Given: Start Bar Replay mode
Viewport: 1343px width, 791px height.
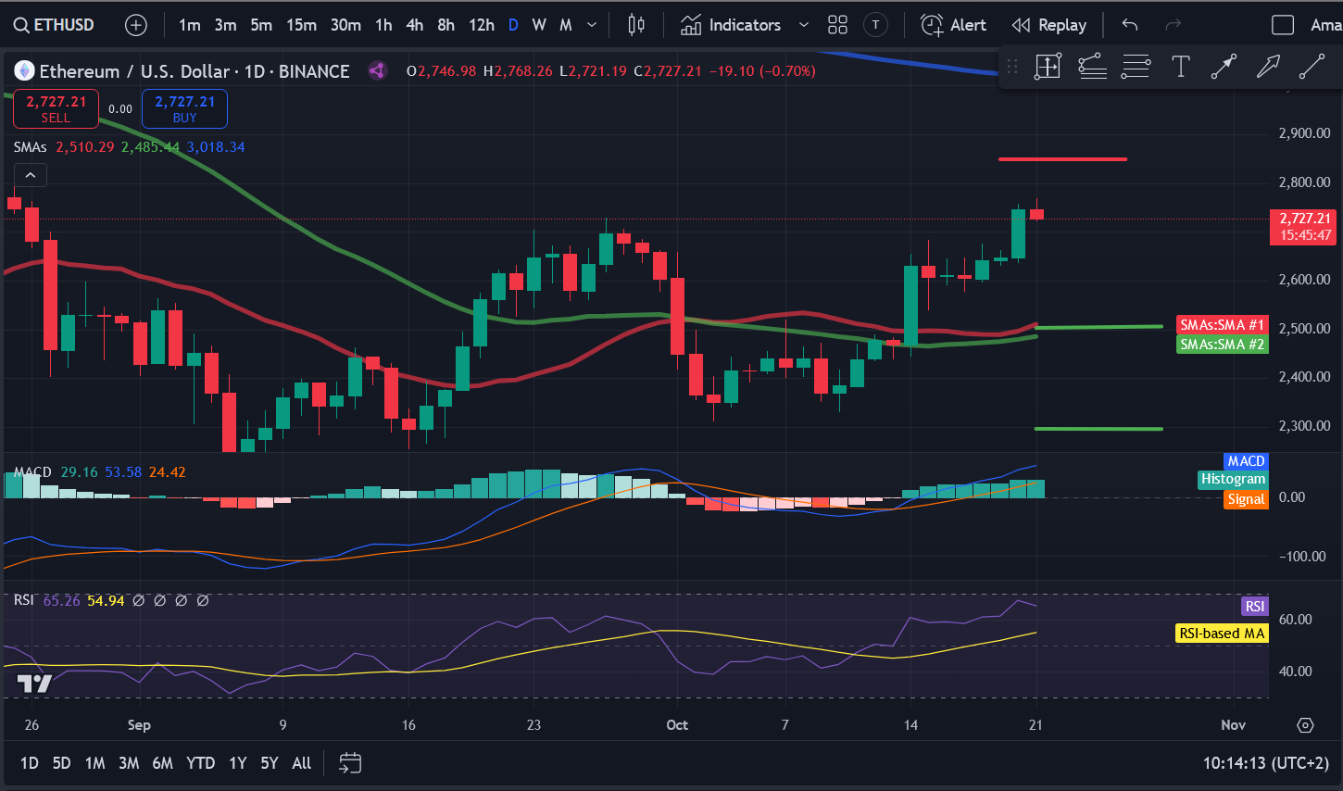Looking at the screenshot, I should pos(1049,25).
